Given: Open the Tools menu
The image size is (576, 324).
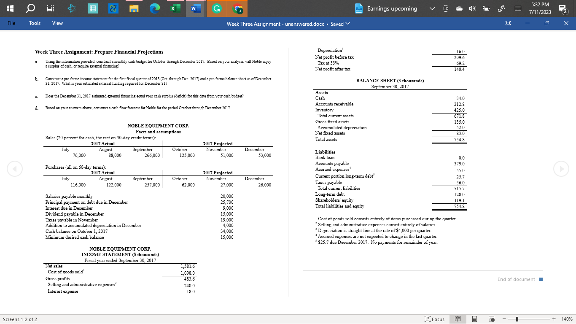Looking at the screenshot, I should (34, 23).
